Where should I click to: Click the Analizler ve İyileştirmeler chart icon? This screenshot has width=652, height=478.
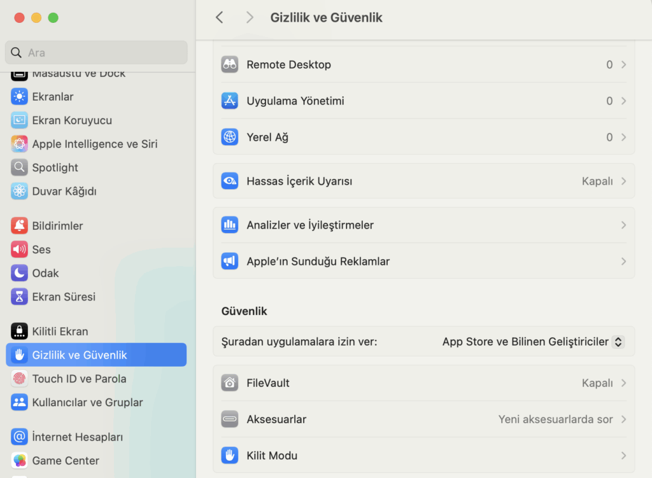point(230,225)
